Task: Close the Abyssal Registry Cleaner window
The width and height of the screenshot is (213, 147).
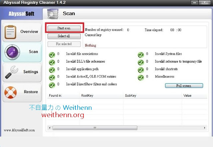Action: coord(205,3)
